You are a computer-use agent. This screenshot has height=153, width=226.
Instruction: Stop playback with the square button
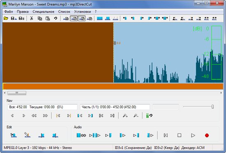tap(179, 135)
